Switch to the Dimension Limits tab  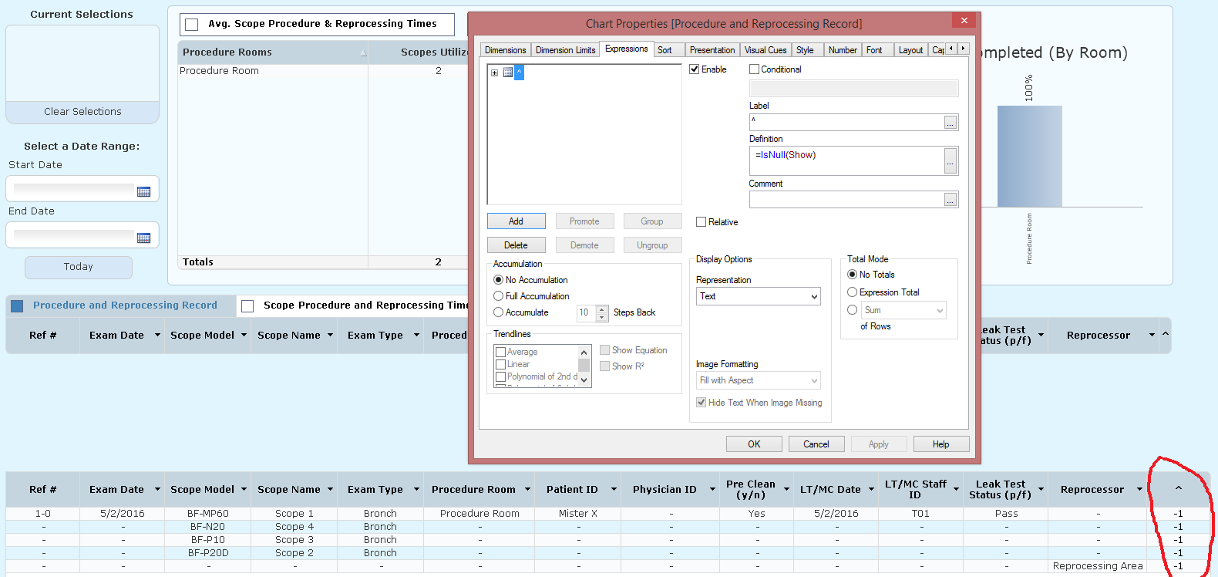(566, 50)
